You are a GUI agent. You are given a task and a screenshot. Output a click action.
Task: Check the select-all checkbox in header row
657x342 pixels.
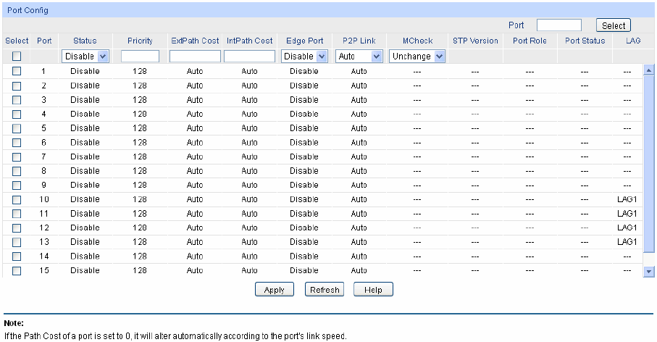tap(17, 56)
